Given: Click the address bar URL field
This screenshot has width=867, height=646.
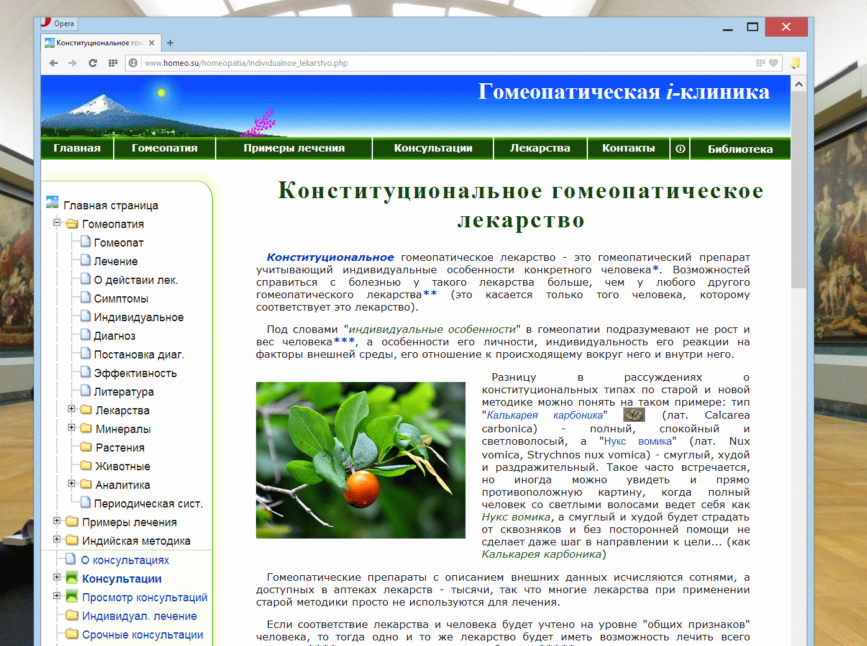Looking at the screenshot, I should tap(435, 63).
